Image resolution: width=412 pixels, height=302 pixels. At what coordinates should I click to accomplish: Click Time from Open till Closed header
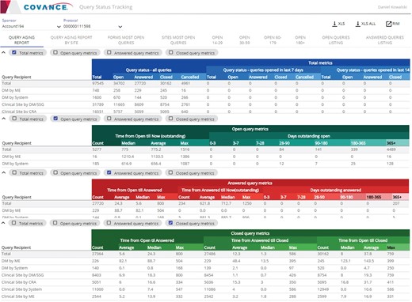point(363,240)
